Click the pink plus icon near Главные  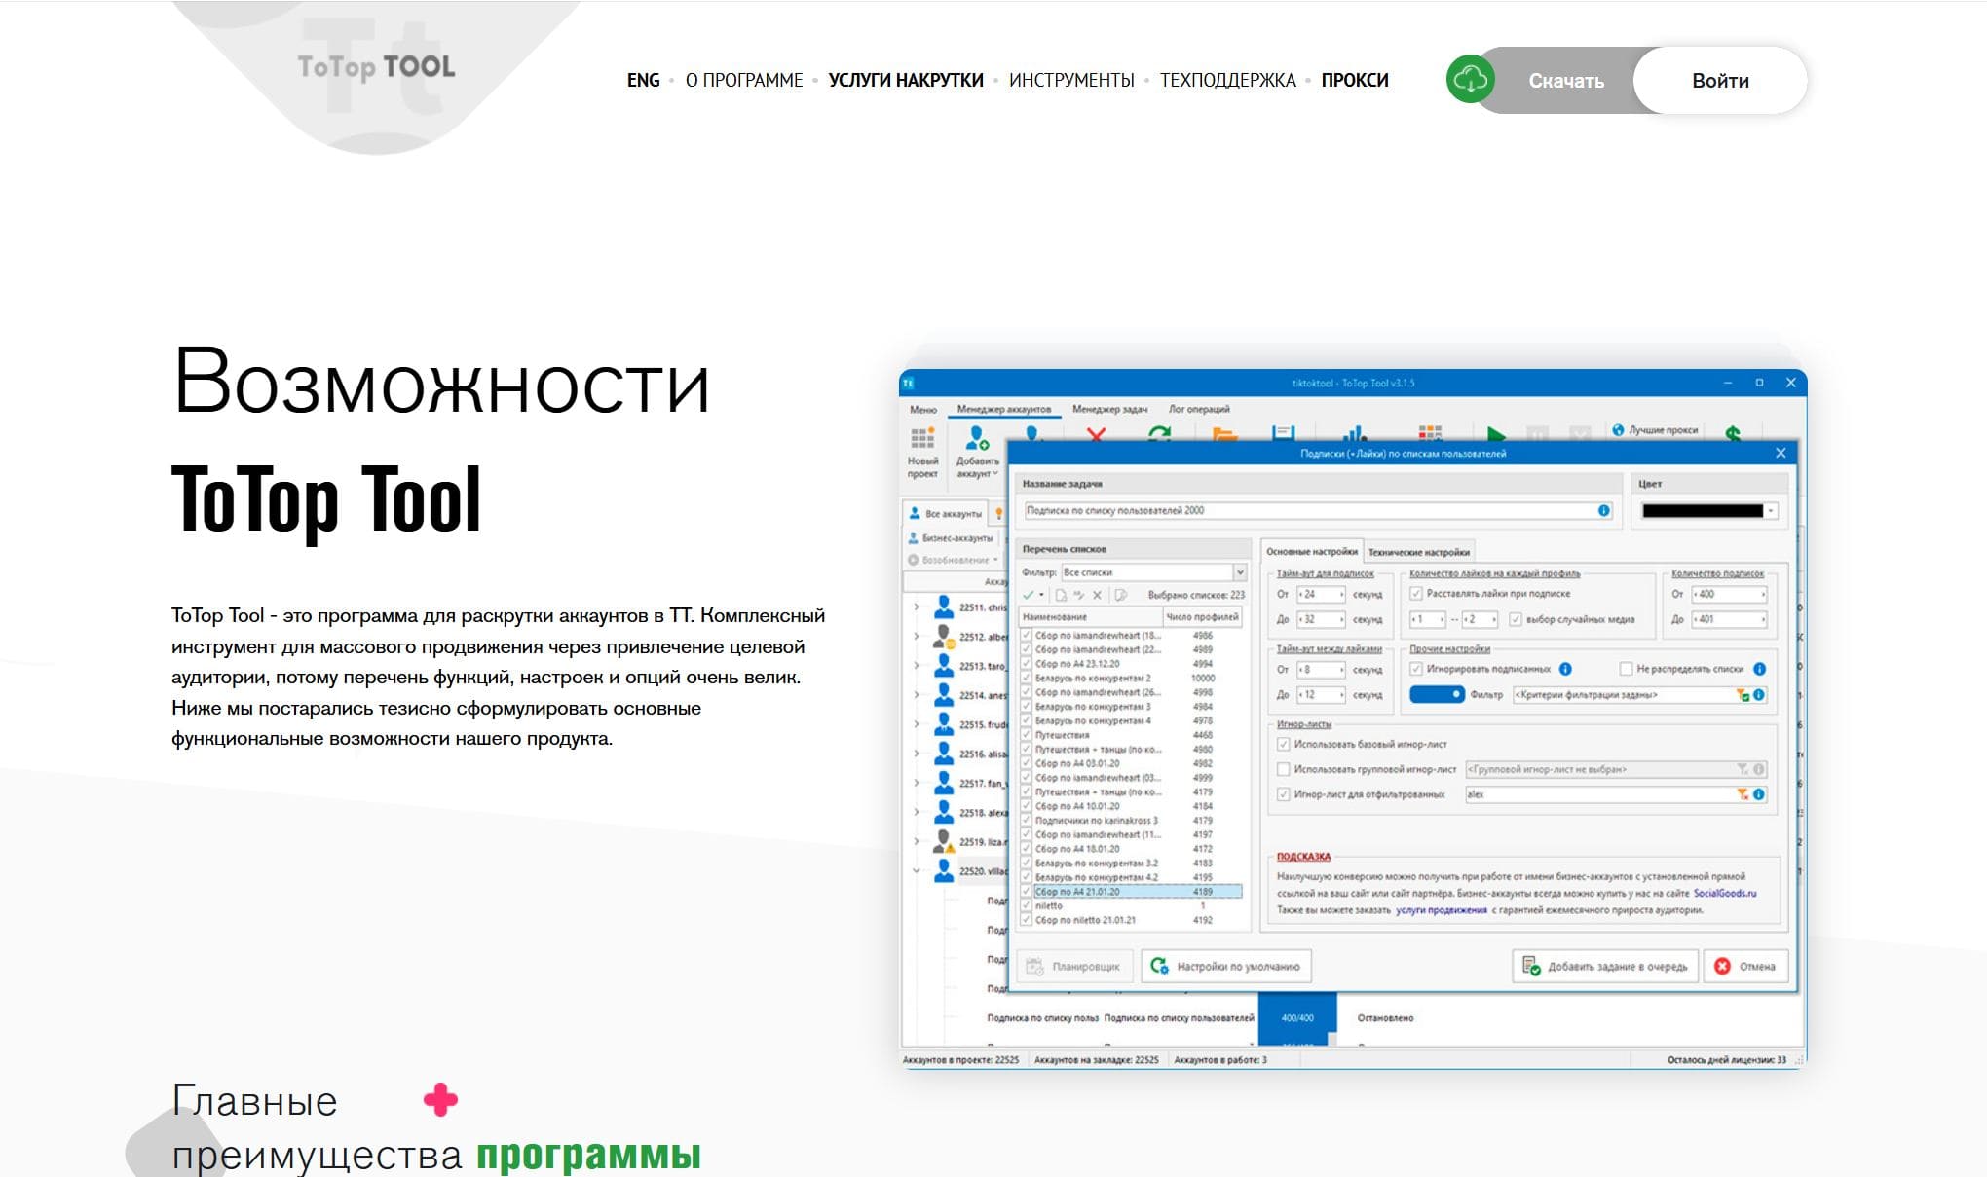pos(440,1100)
